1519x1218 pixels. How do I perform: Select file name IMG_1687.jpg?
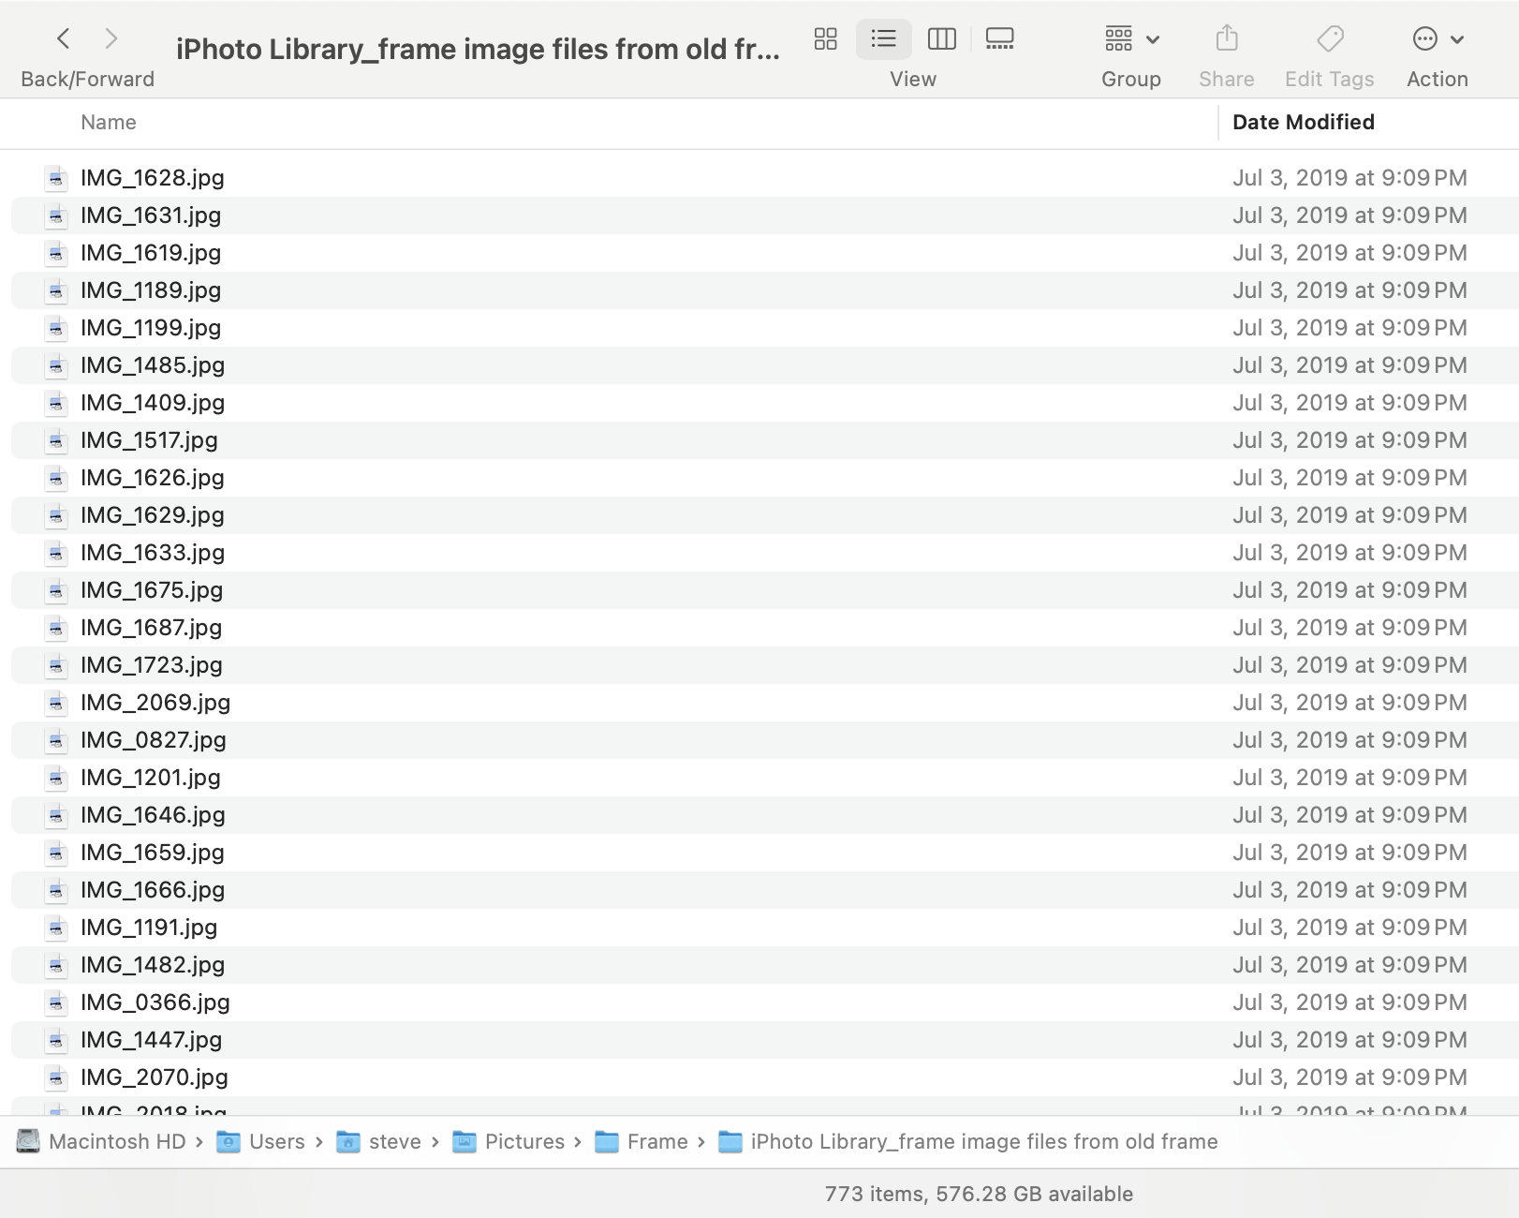click(x=152, y=628)
